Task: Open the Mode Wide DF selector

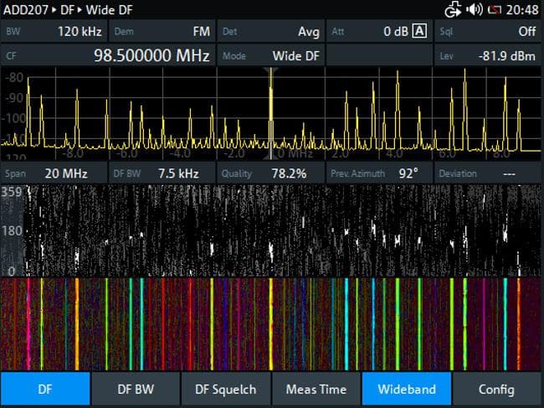Action: (270, 55)
